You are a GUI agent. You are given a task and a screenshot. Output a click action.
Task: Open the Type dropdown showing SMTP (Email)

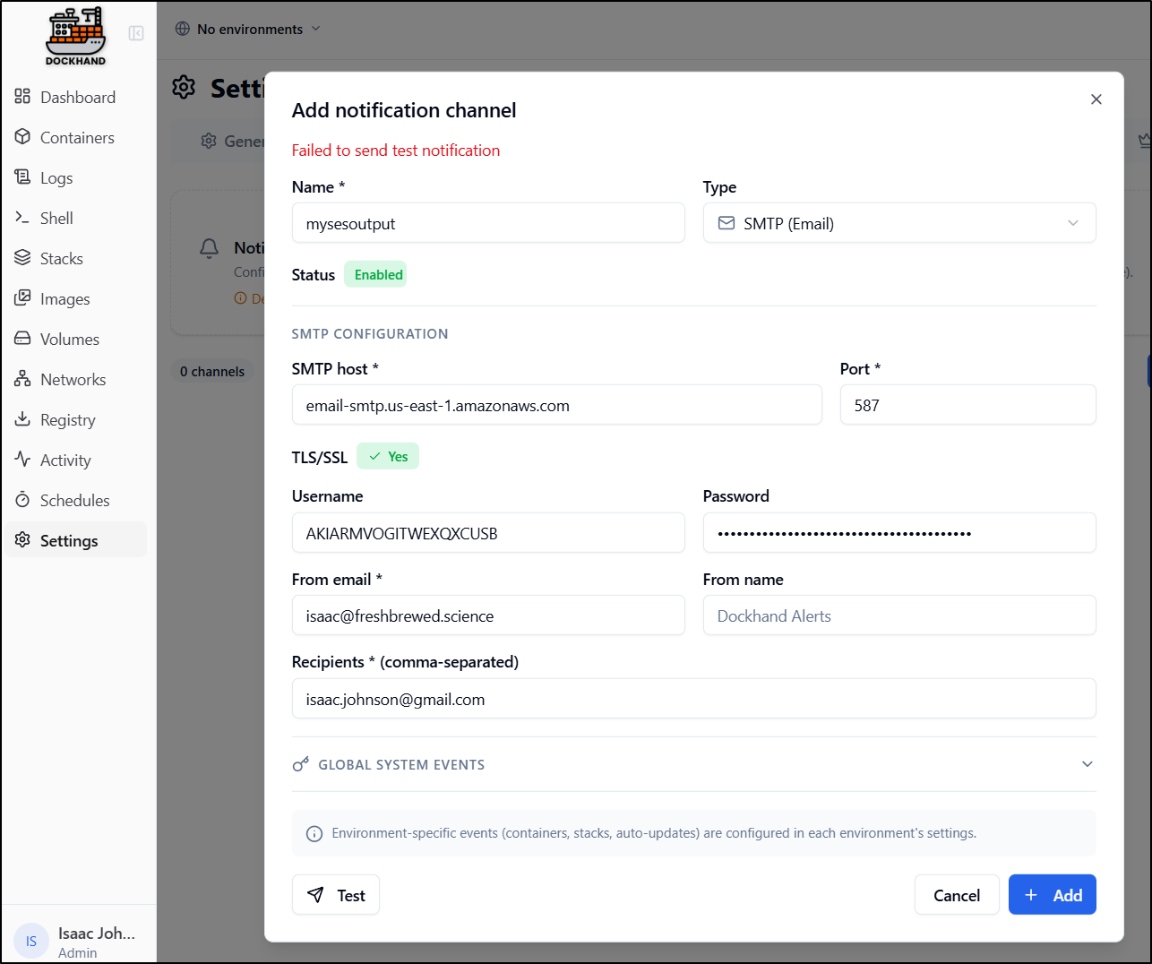(898, 223)
